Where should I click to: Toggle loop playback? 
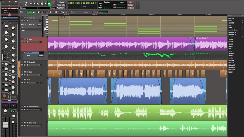(38, 3)
